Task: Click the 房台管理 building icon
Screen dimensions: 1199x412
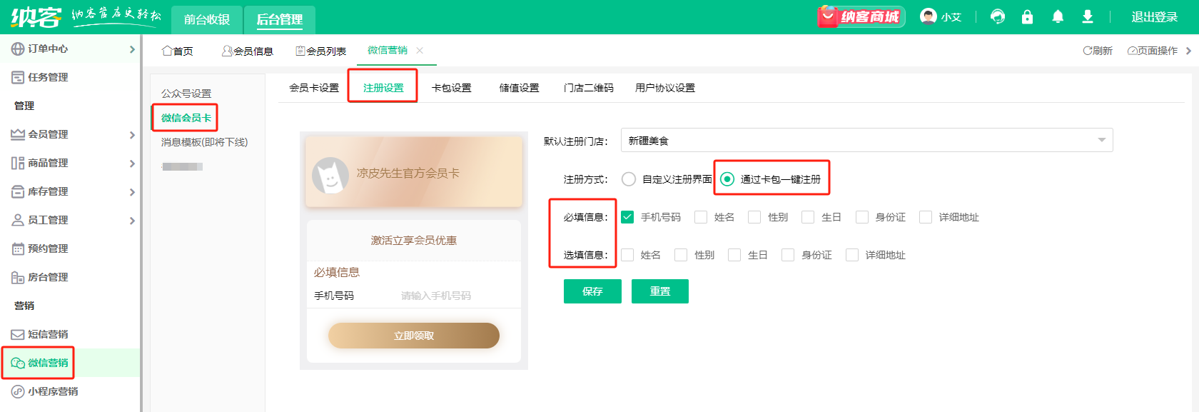Action: click(x=18, y=277)
